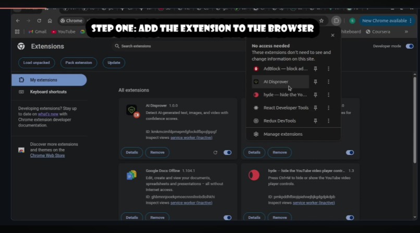Select AI Disprover in extensions popup

(280, 82)
